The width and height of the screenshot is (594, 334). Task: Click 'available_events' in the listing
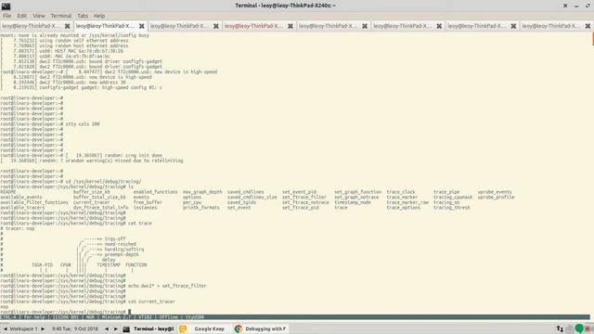point(21,198)
